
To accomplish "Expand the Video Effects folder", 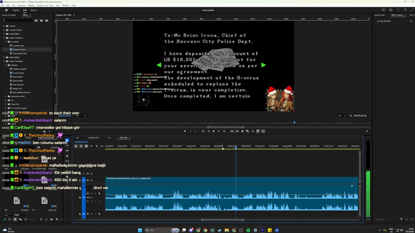I will point(4,57).
